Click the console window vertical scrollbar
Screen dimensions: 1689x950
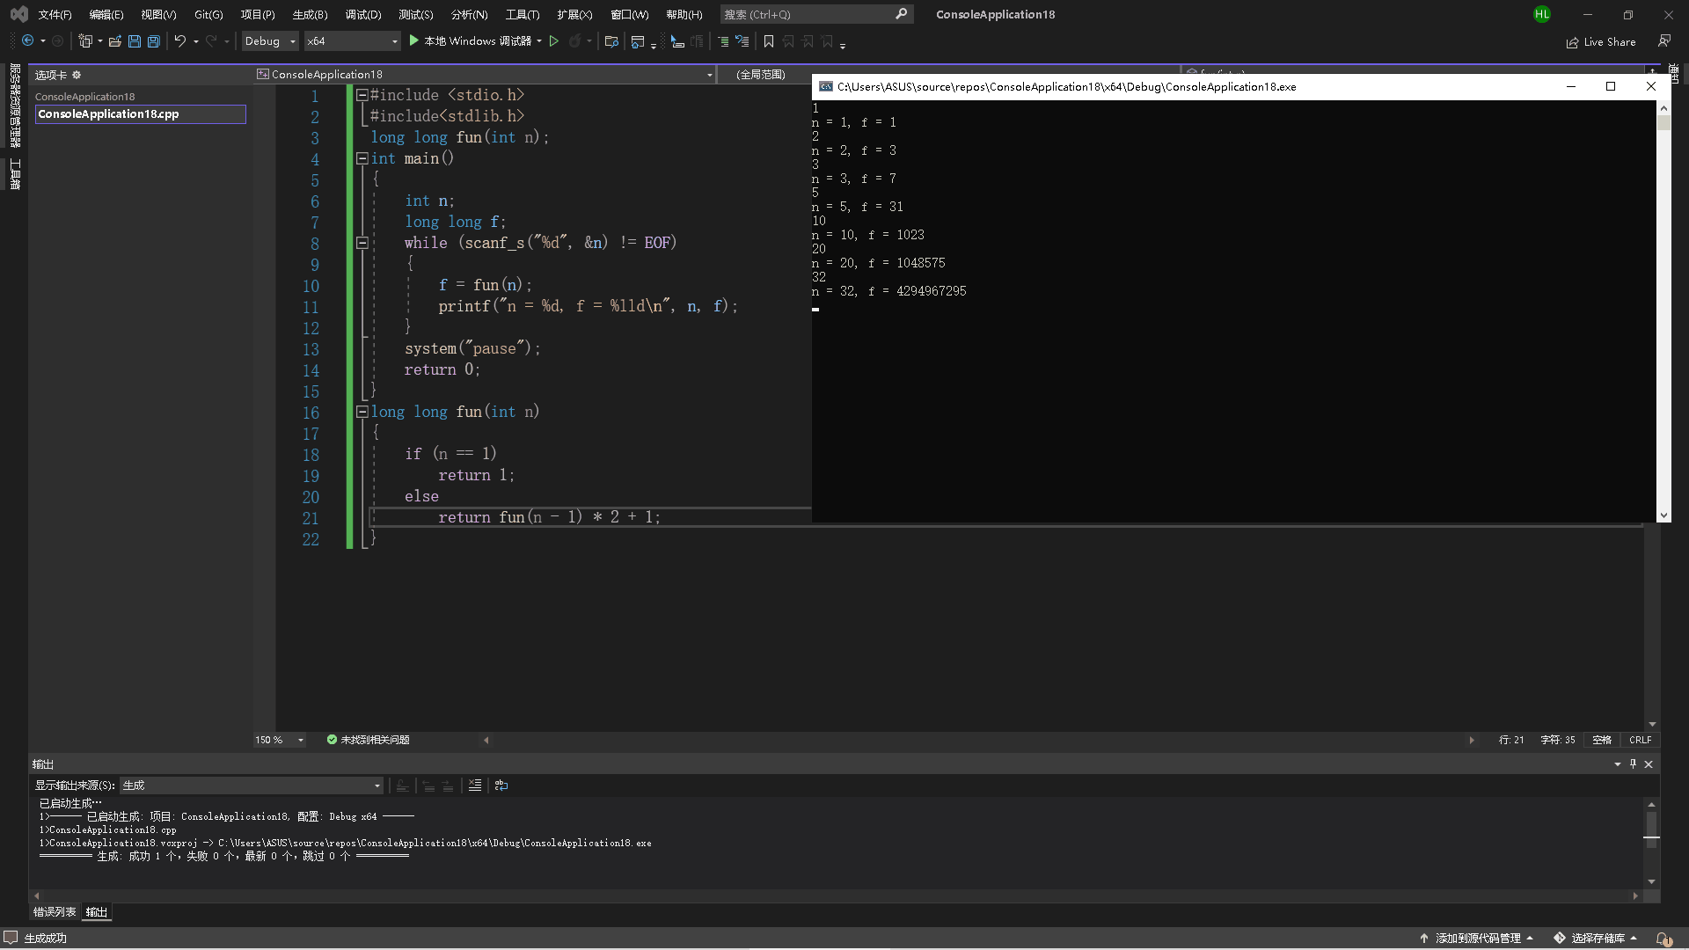pyautogui.click(x=1663, y=308)
